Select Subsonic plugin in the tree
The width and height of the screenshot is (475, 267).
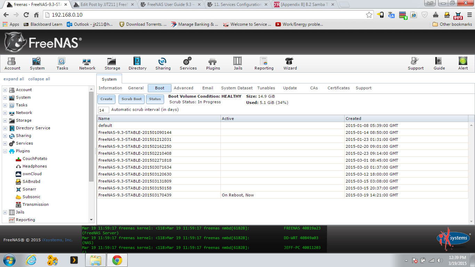[31, 197]
